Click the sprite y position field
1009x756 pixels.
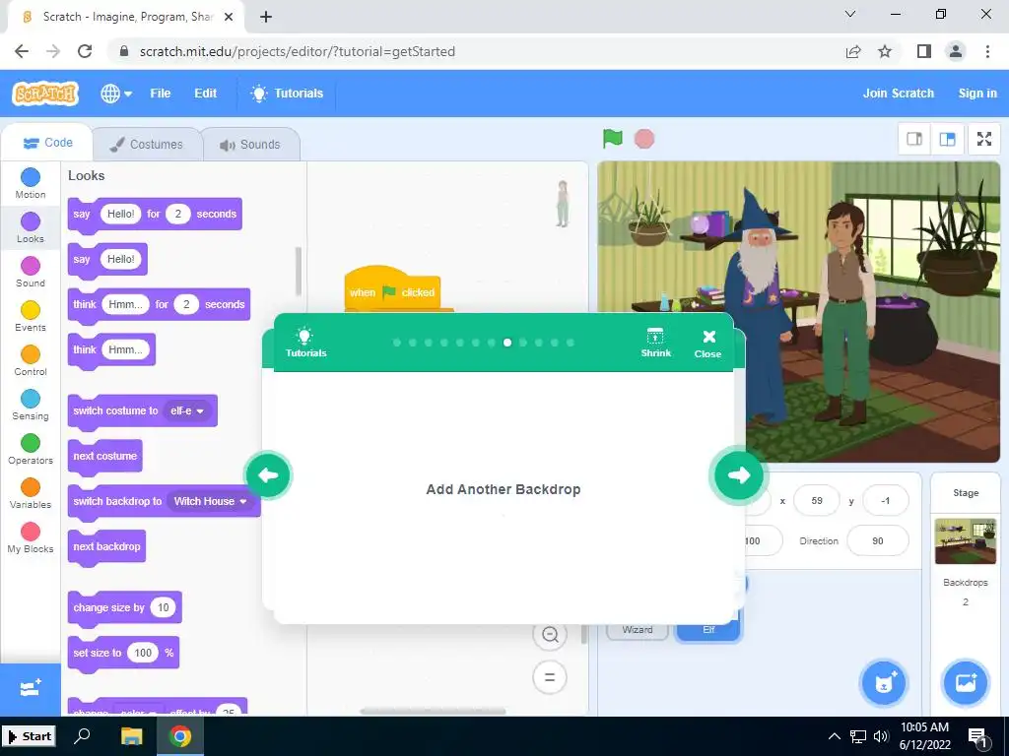click(886, 501)
